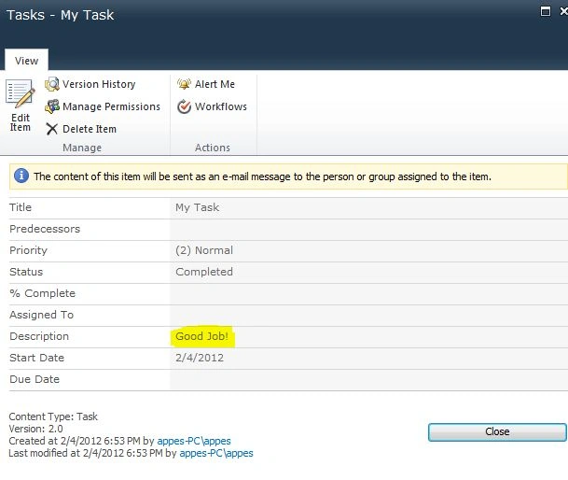Click the 'Status' field label
The width and height of the screenshot is (568, 480).
point(26,272)
